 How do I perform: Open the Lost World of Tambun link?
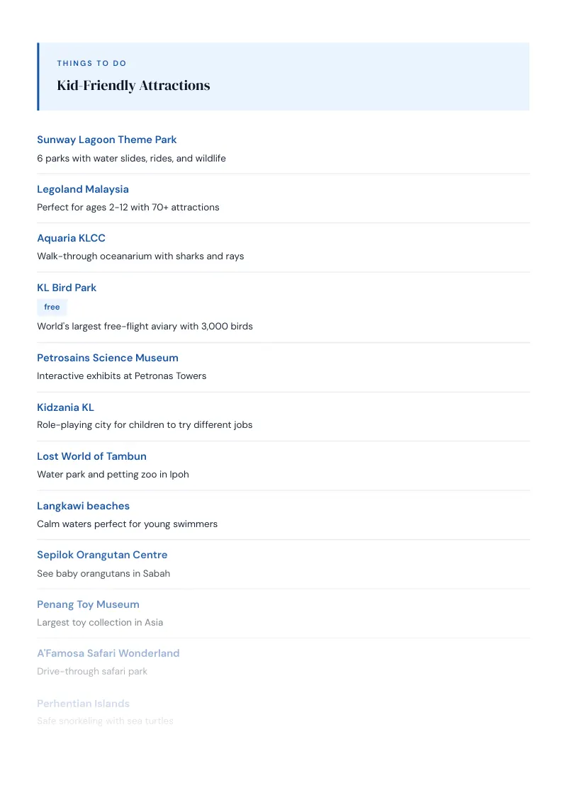(91, 456)
